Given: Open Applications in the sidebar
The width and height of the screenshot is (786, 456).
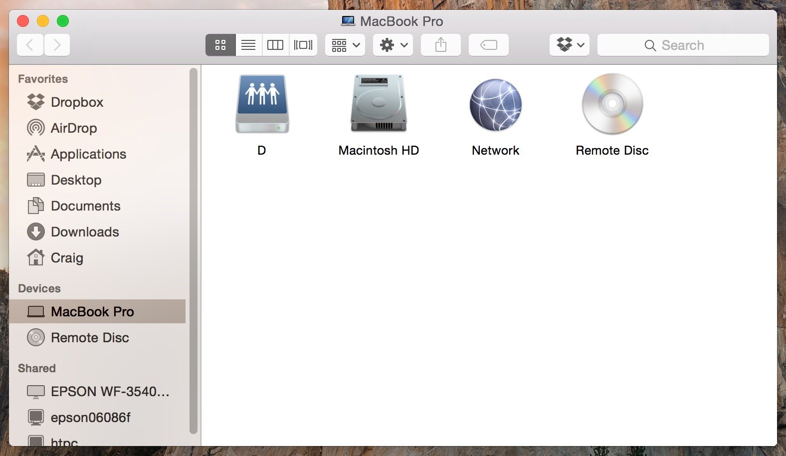Looking at the screenshot, I should point(97,154).
